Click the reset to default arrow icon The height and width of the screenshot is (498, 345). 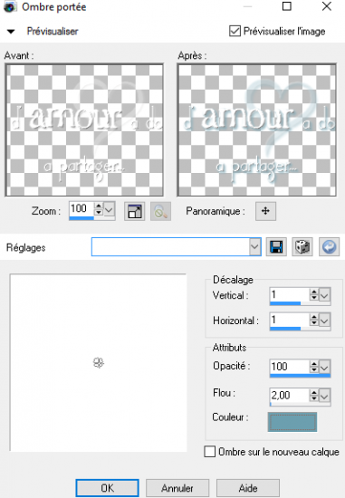tap(329, 247)
